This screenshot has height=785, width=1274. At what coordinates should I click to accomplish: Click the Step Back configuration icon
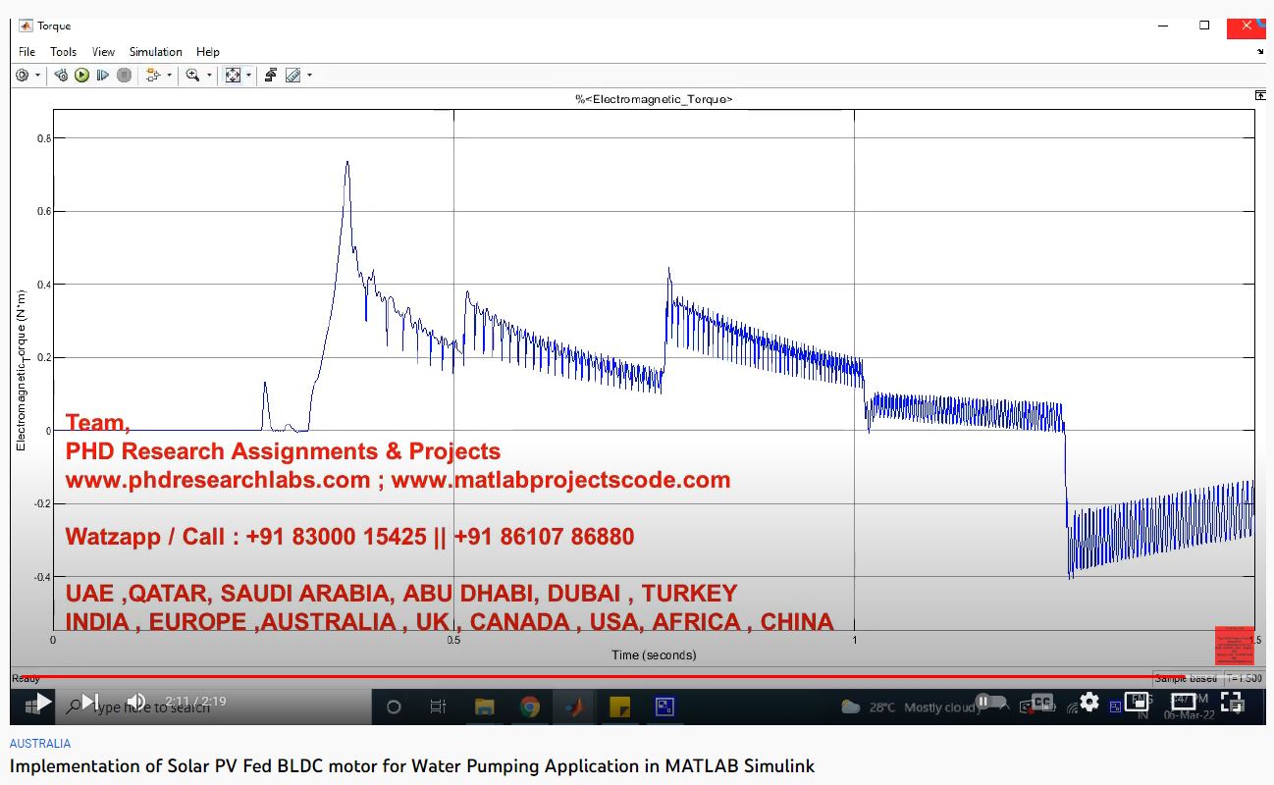61,75
